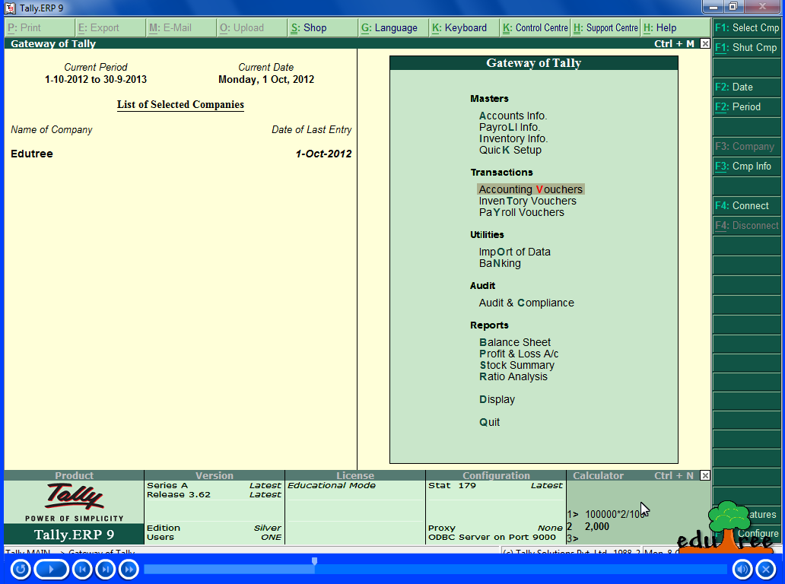This screenshot has width=785, height=584.
Task: Select ImpOrt of Data under Utilities
Action: [x=515, y=252]
